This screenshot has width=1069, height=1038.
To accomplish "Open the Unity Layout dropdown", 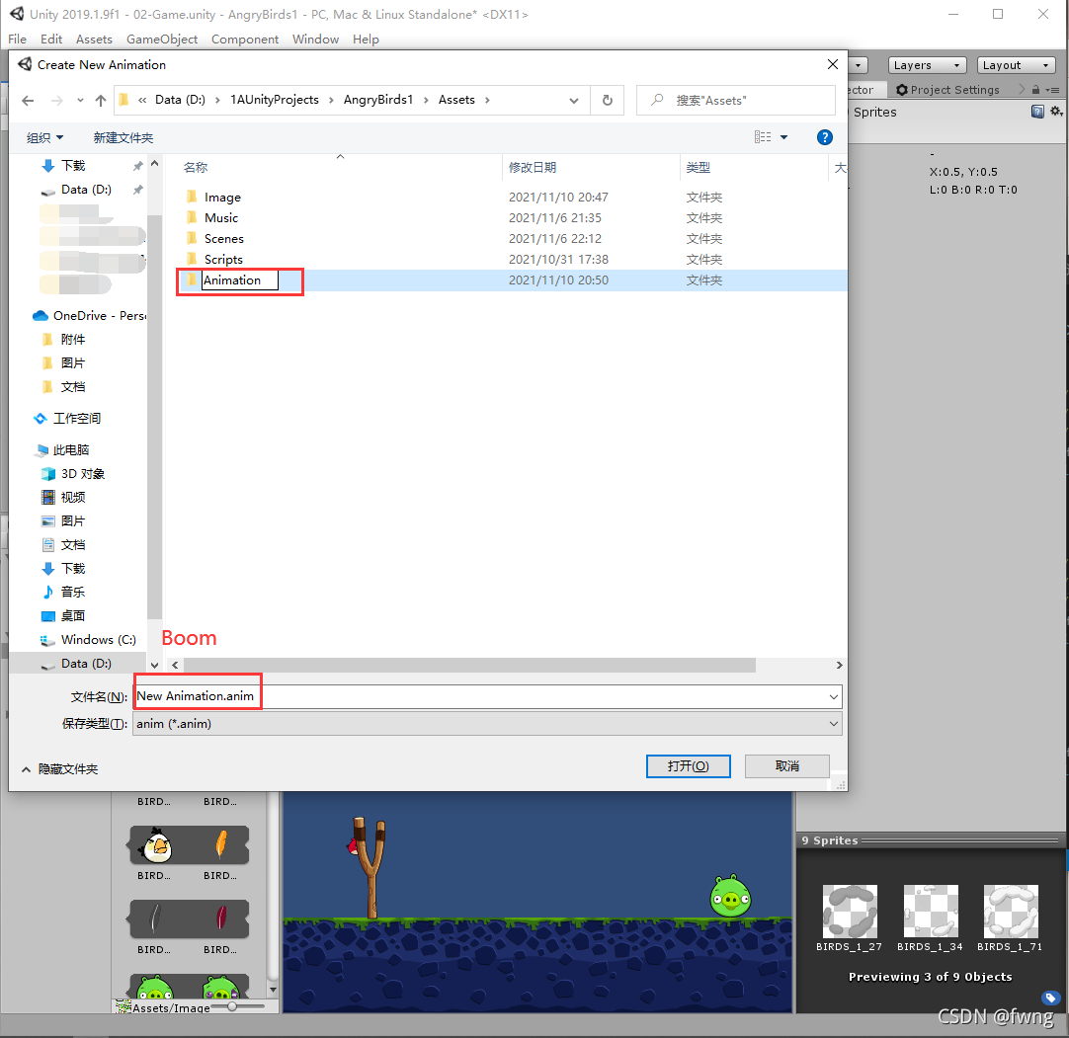I will (1016, 65).
